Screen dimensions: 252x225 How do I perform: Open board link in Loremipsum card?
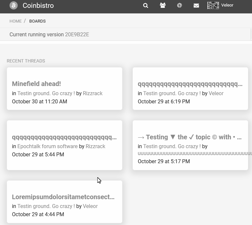click(x=46, y=206)
